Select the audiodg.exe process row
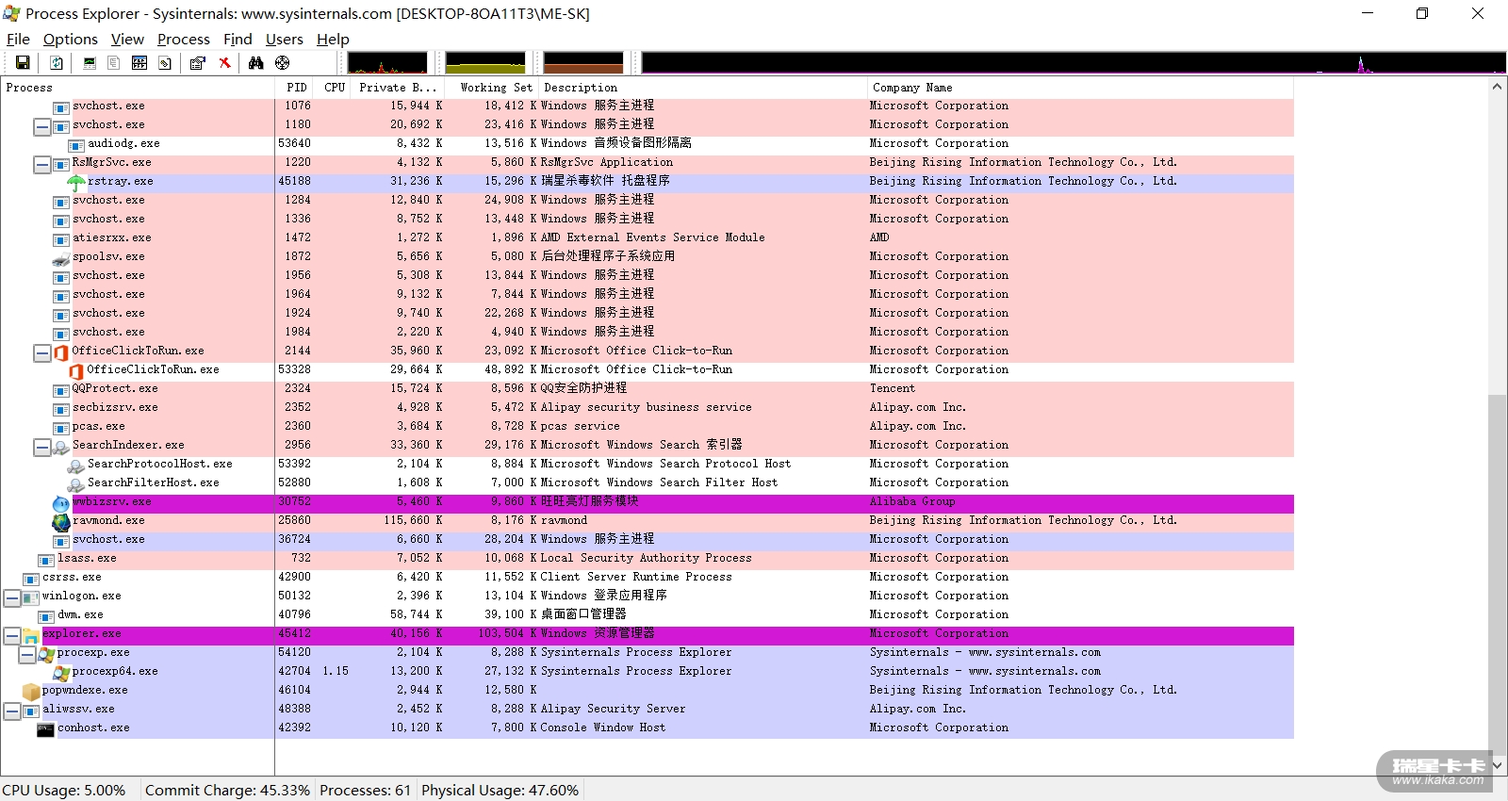 (647, 144)
